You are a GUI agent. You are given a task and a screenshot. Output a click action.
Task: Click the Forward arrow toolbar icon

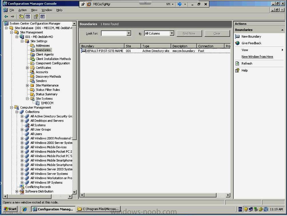click(x=13, y=17)
